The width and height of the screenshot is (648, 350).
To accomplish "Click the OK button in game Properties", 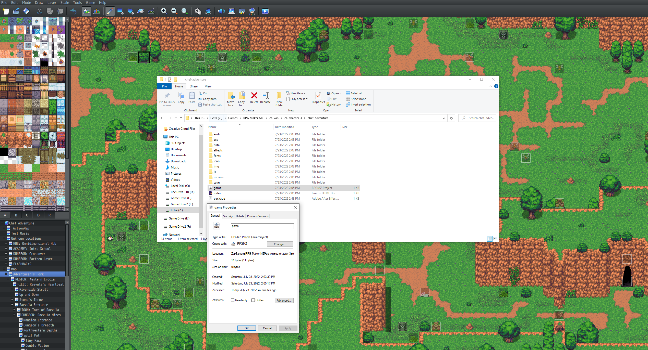I will click(247, 328).
